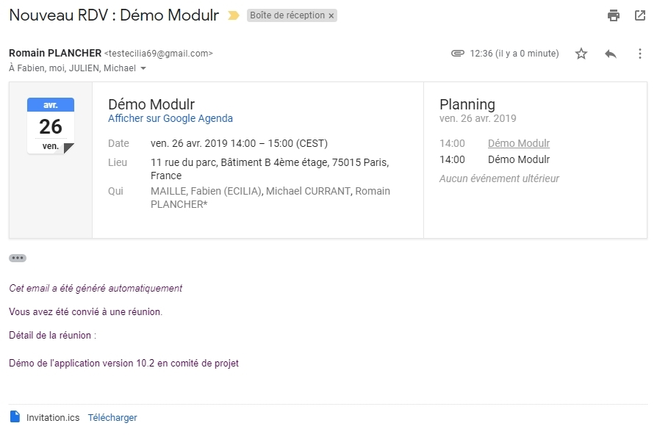
Task: Click the Invitation.ics file name
Action: click(x=53, y=417)
